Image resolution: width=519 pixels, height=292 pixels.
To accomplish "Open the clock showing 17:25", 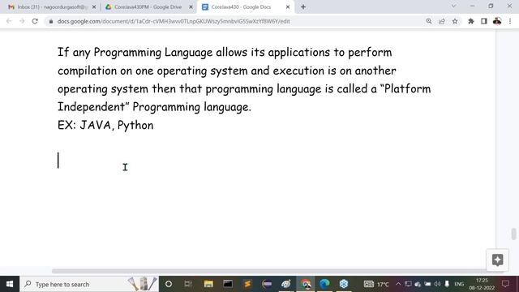I will (x=482, y=284).
